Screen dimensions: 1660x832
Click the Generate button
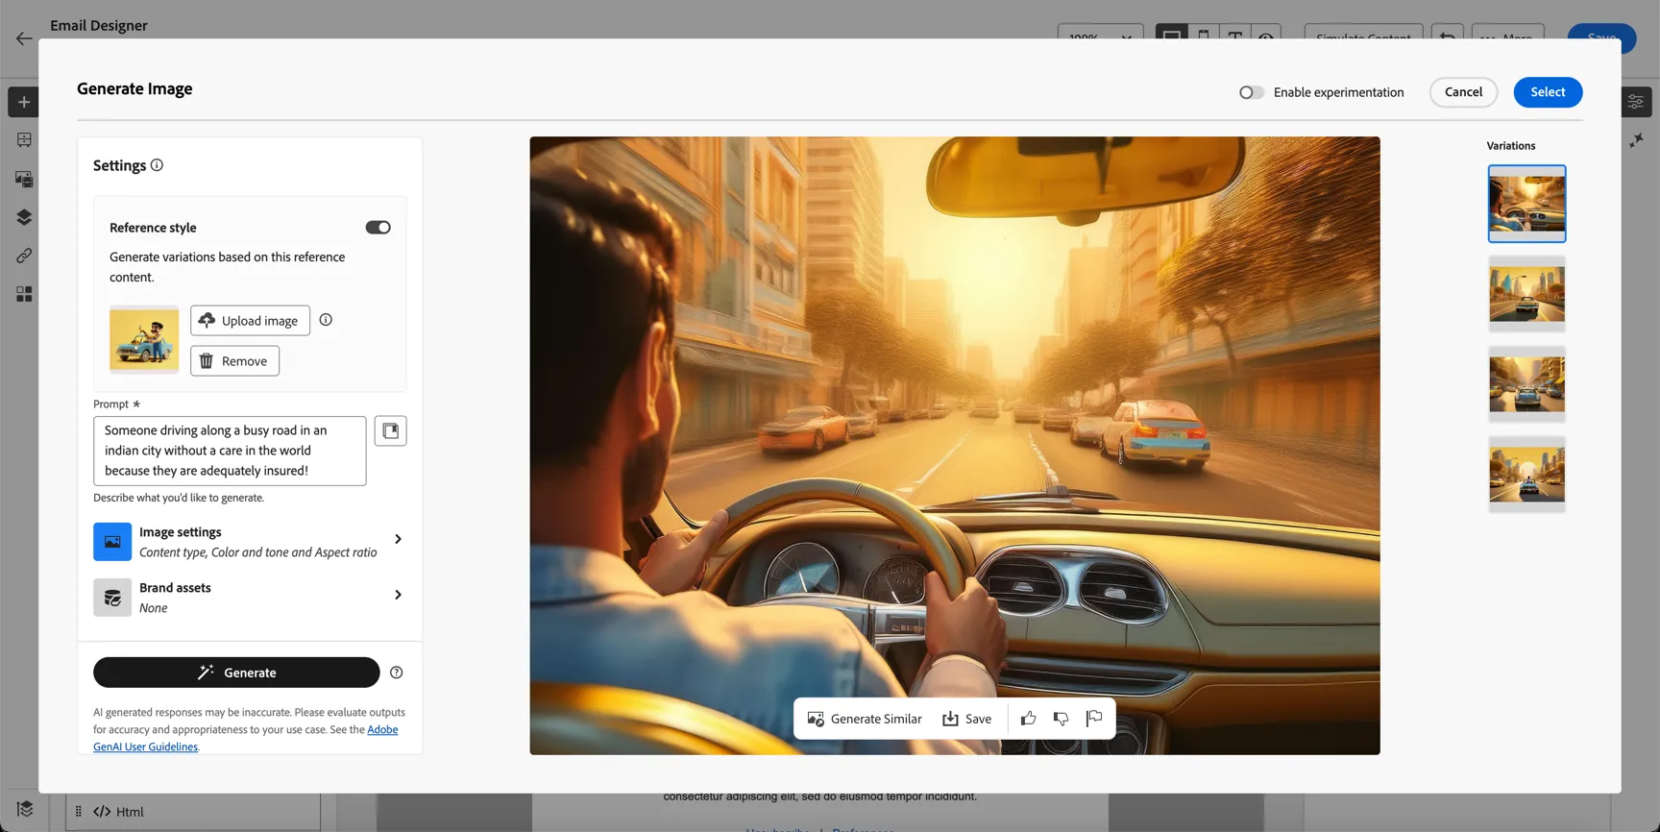pos(236,673)
